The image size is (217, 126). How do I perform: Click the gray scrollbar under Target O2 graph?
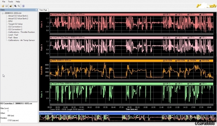coord(131,105)
